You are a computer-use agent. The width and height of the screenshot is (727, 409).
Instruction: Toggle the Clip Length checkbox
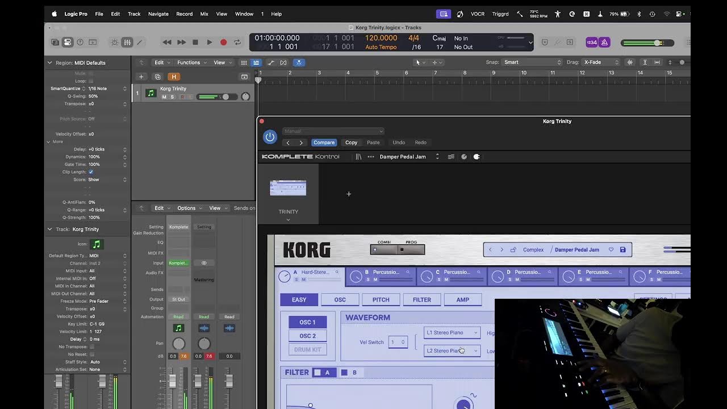[x=91, y=172]
